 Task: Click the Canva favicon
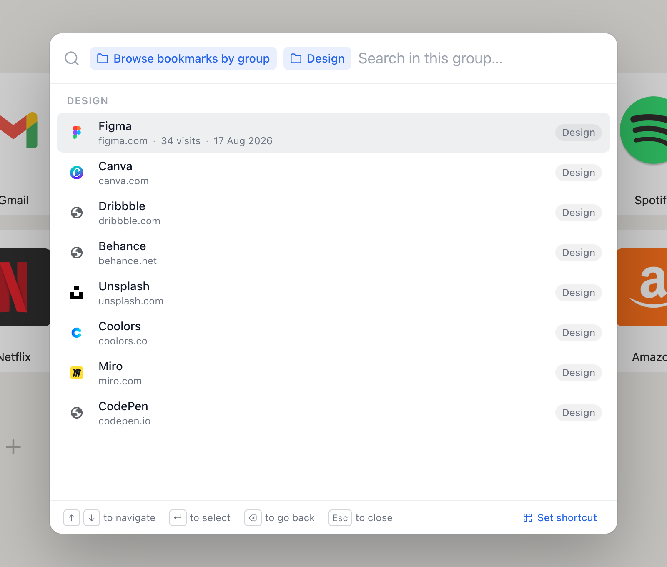(x=77, y=173)
